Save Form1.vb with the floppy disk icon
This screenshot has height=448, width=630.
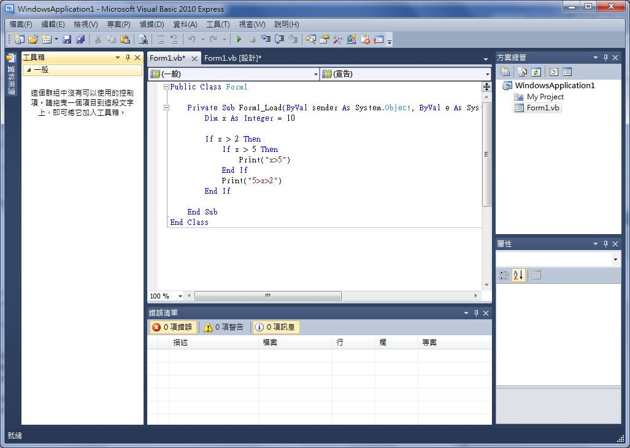[67, 39]
